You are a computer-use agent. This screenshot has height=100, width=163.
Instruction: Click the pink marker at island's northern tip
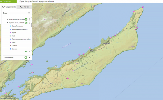click(143, 7)
